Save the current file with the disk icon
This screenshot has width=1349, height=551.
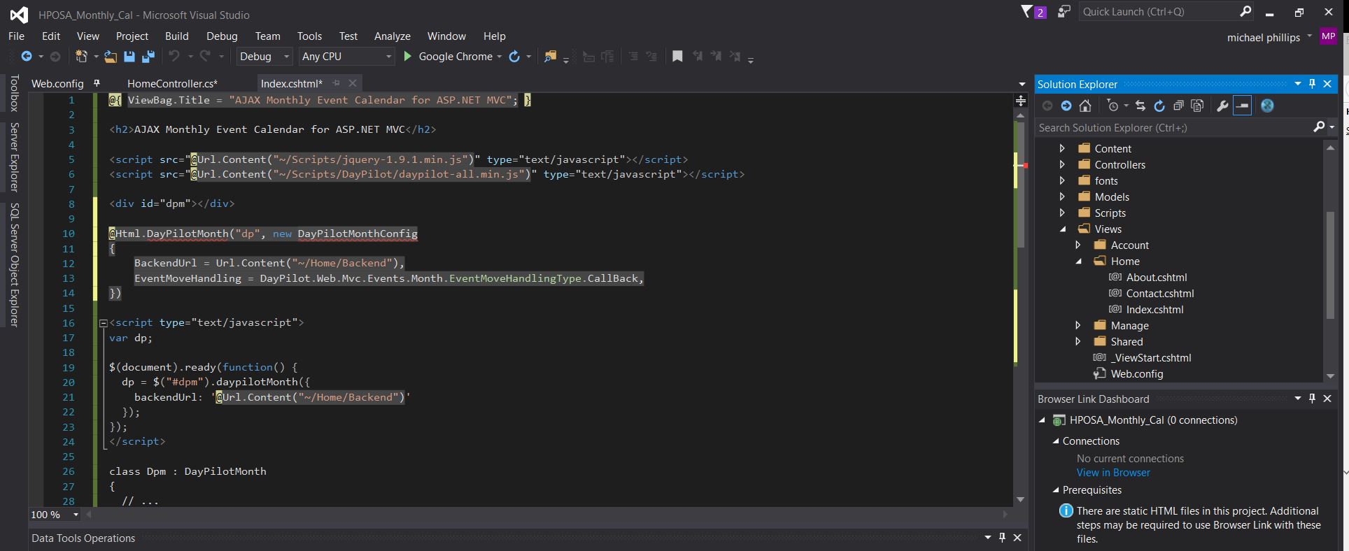click(x=129, y=57)
